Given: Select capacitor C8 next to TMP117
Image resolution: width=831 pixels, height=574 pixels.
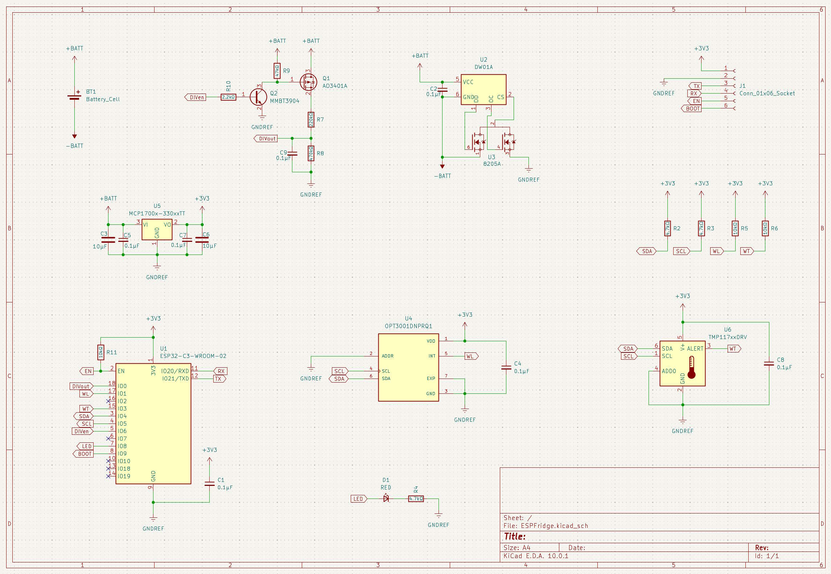Looking at the screenshot, I should click(x=769, y=364).
